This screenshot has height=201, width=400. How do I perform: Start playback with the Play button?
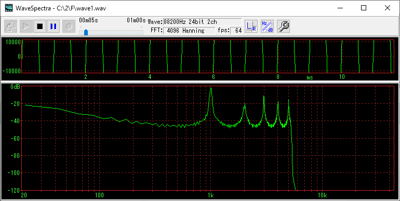[x=26, y=26]
